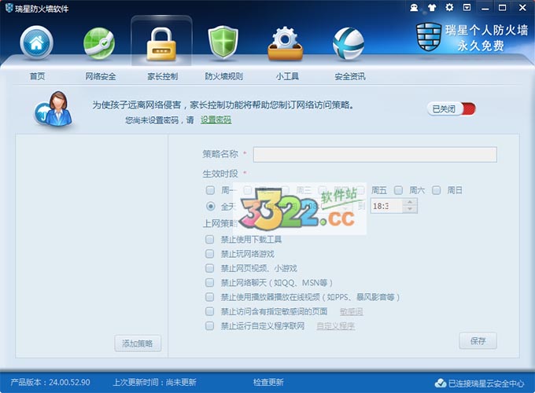
Task: Switch to 家长控制 tab label
Action: point(162,76)
